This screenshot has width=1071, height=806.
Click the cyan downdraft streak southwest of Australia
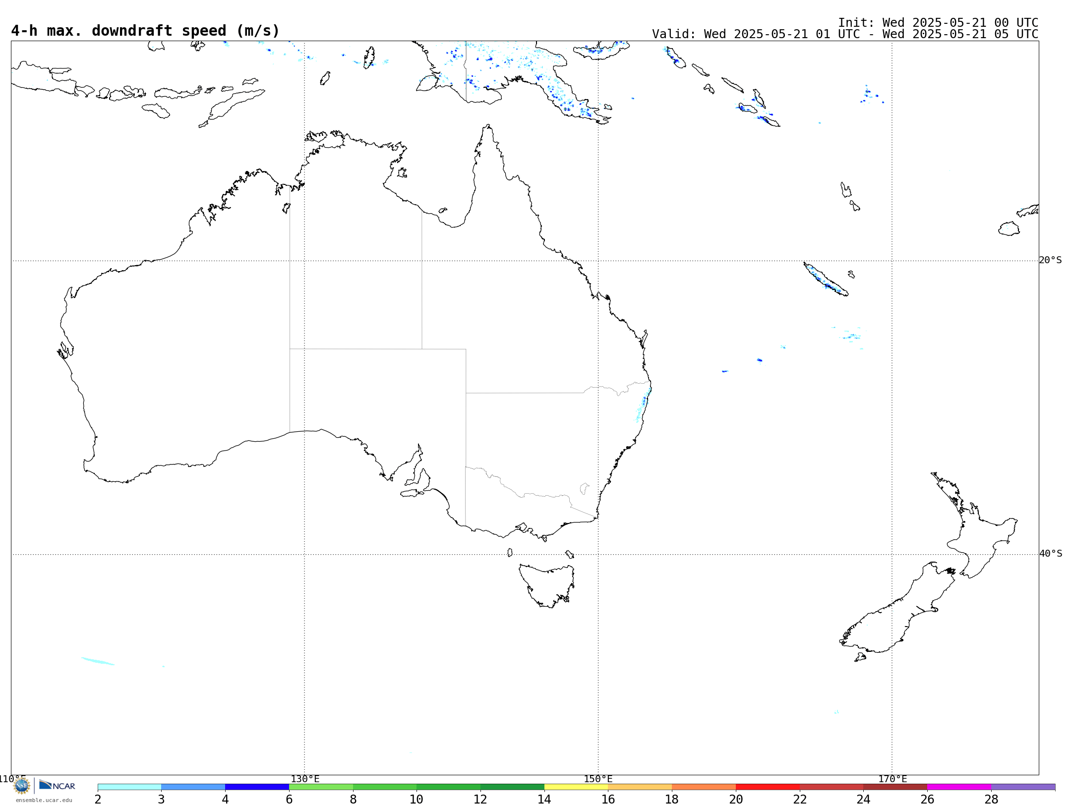click(98, 661)
